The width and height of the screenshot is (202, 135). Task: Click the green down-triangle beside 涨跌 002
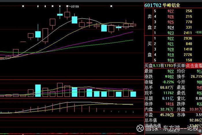click(x=166, y=77)
